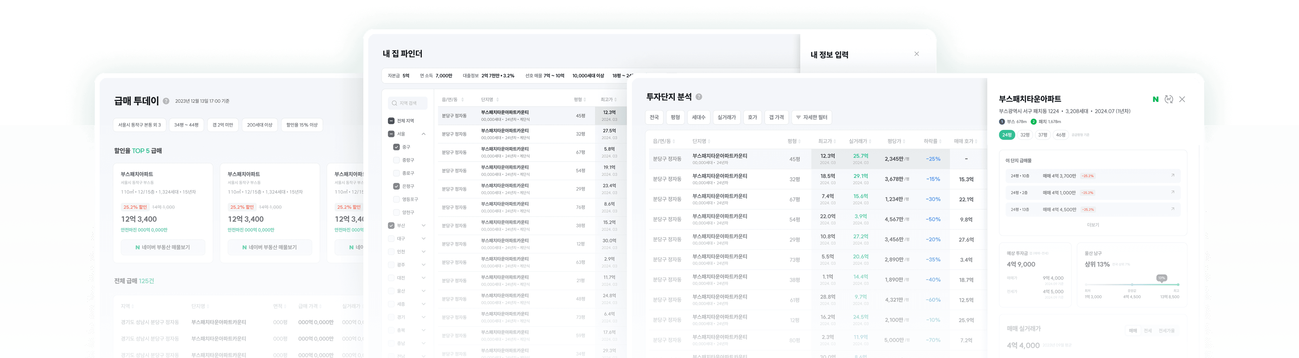Check the 중랑구 district checkbox
This screenshot has width=1299, height=358.
[x=396, y=160]
